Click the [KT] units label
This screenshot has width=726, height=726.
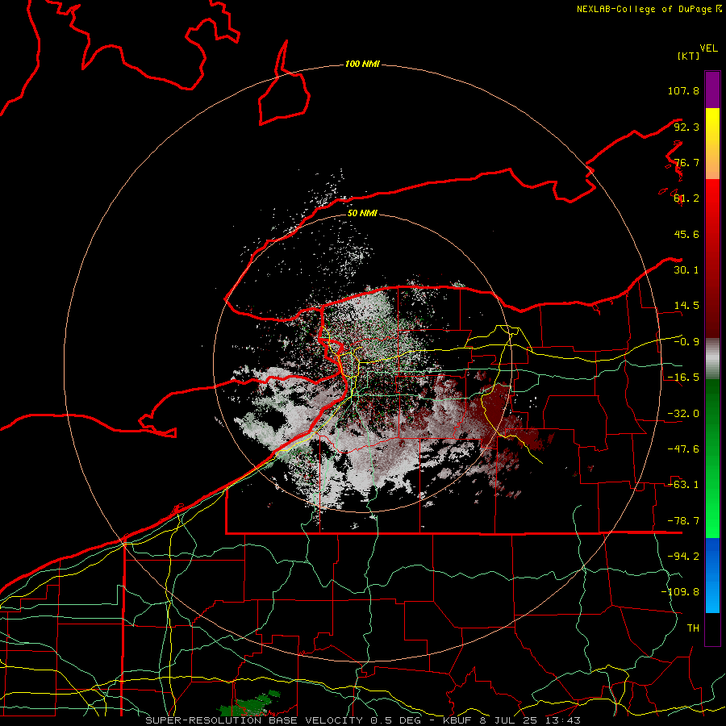(x=689, y=56)
